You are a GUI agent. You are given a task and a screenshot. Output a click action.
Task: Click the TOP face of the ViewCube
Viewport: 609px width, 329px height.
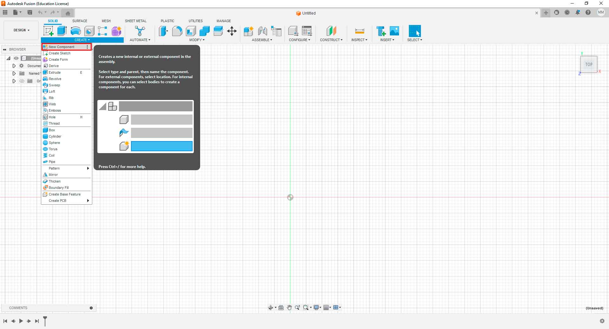(x=589, y=65)
